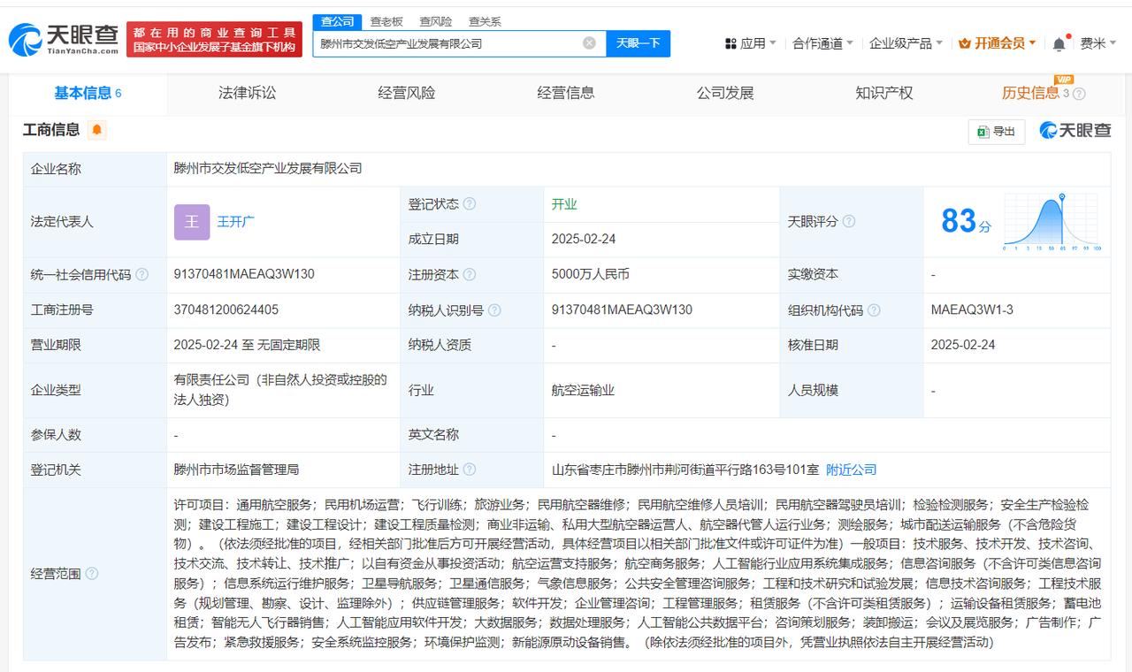
Task: Click the help icon next to 经营范围
Action: (92, 574)
